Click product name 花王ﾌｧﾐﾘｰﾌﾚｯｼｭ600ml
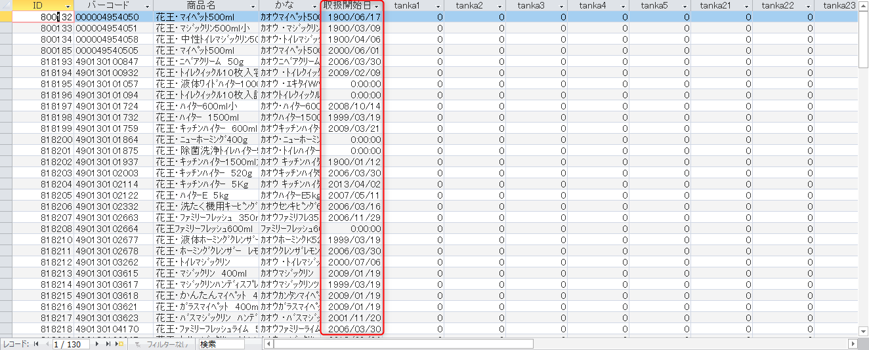869x350 pixels. click(x=206, y=229)
